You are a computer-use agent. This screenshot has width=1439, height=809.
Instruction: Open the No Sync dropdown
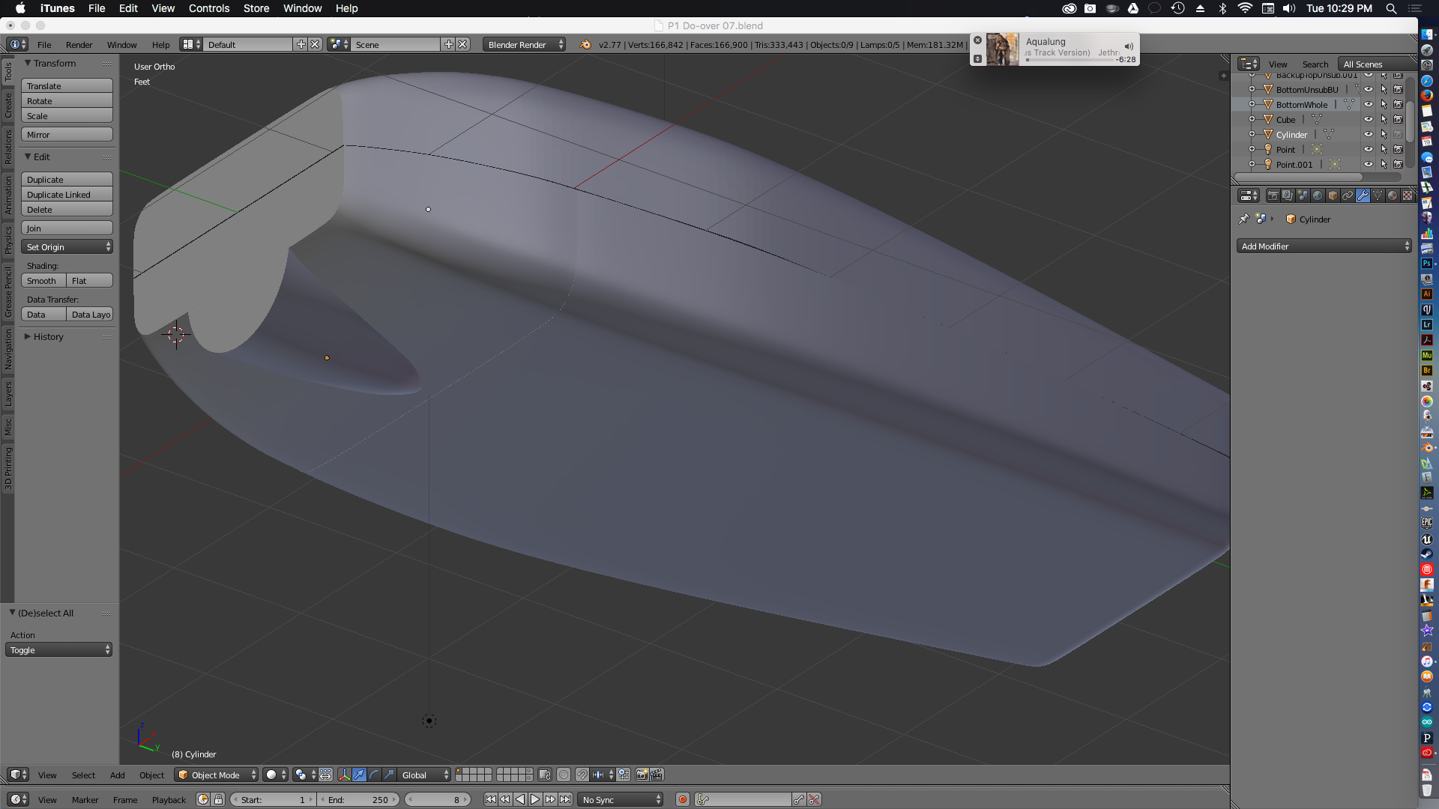pyautogui.click(x=621, y=799)
